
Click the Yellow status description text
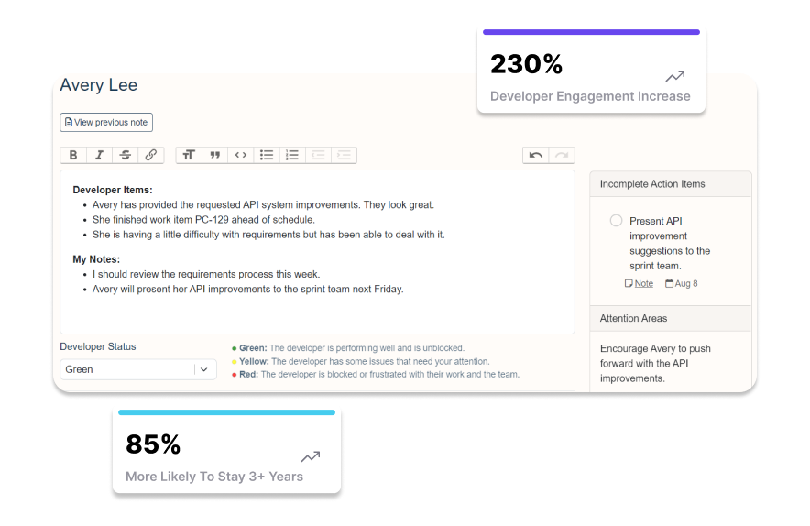(364, 361)
